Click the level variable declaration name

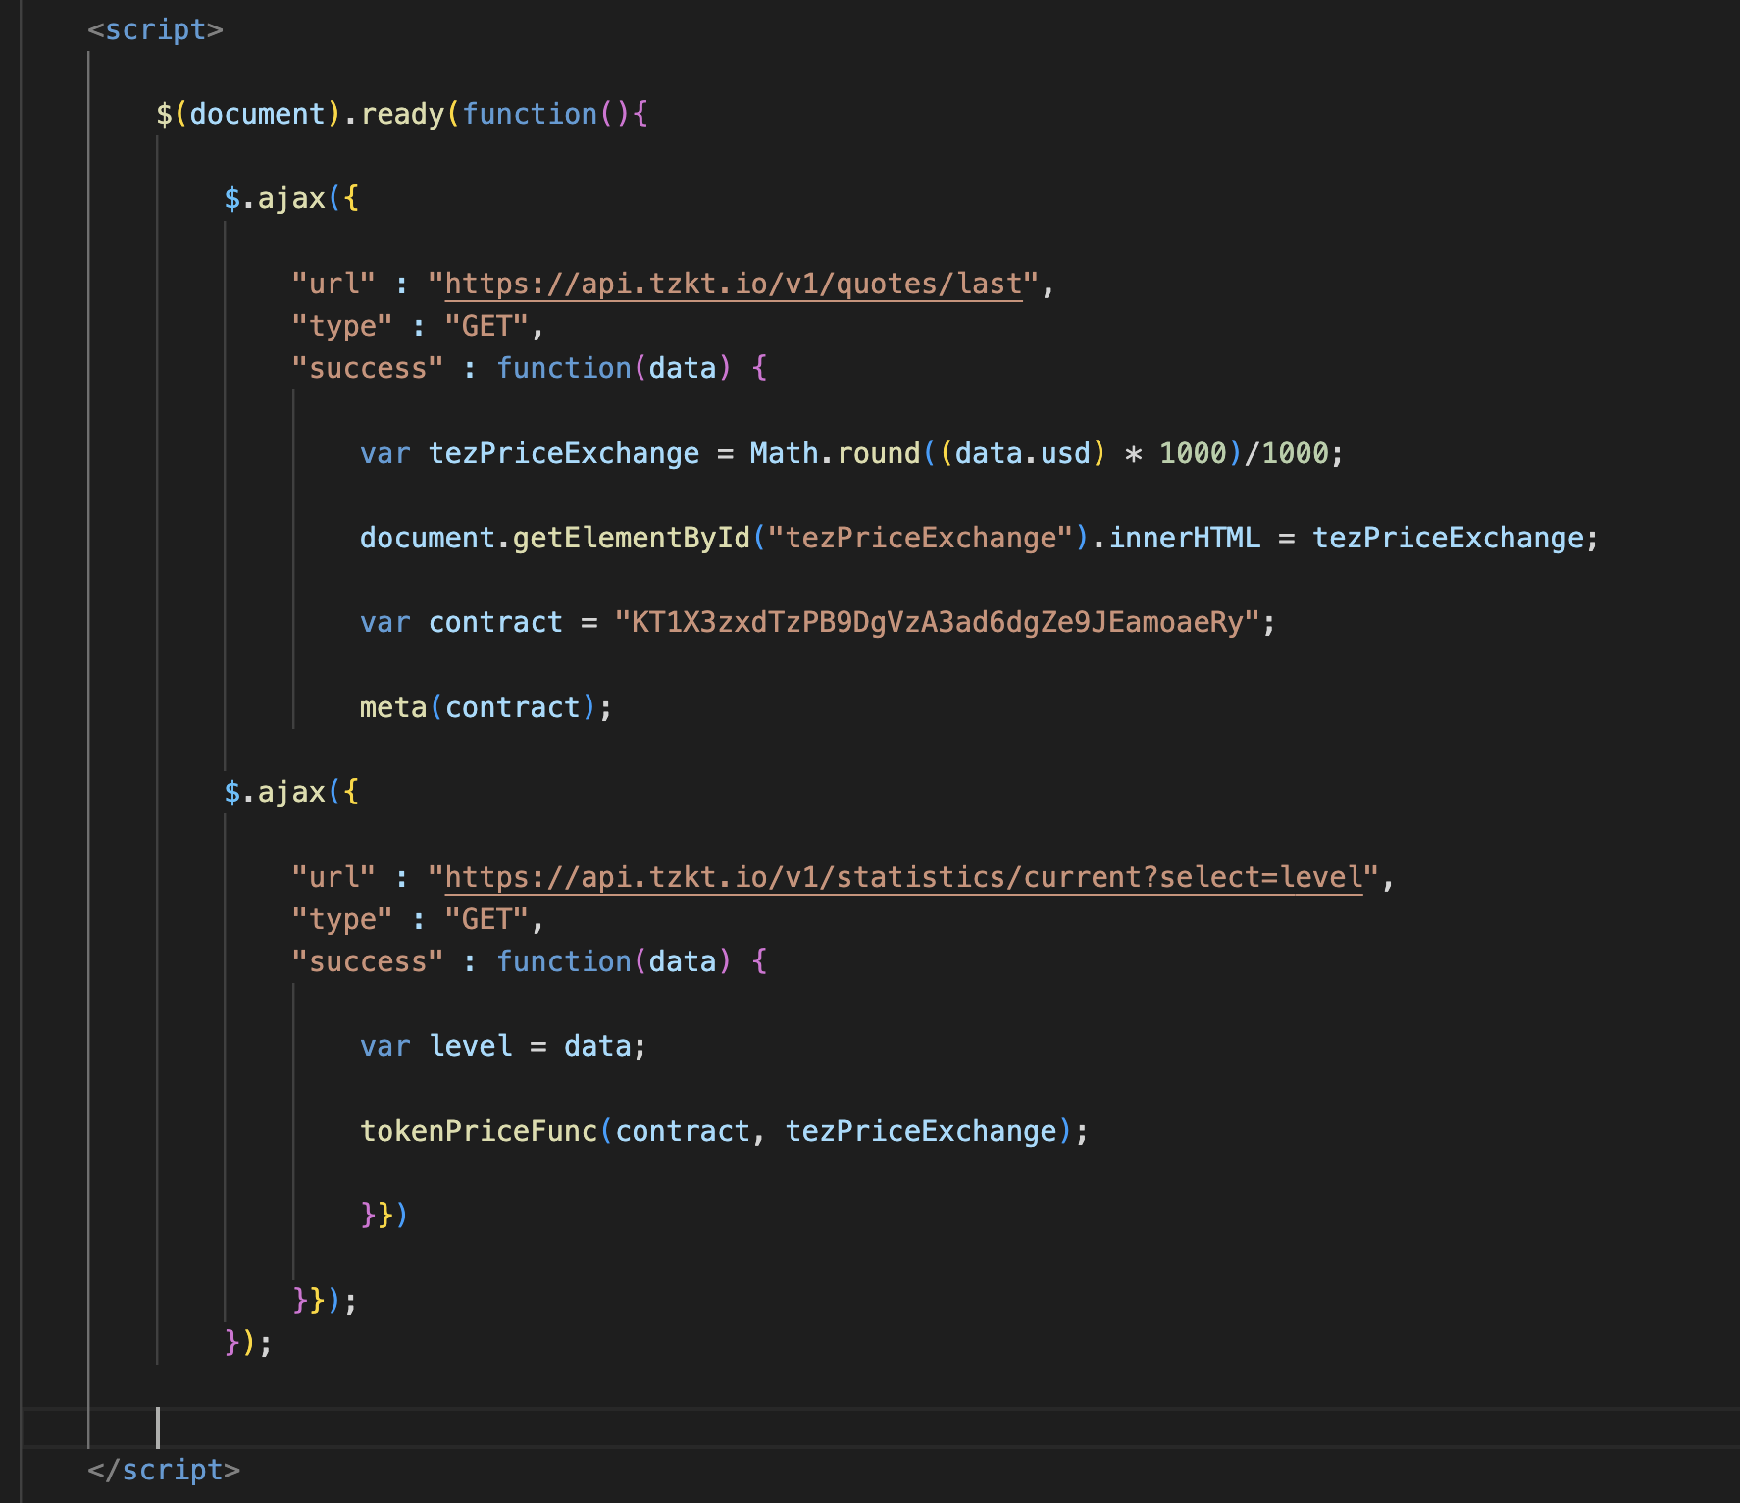point(471,1046)
